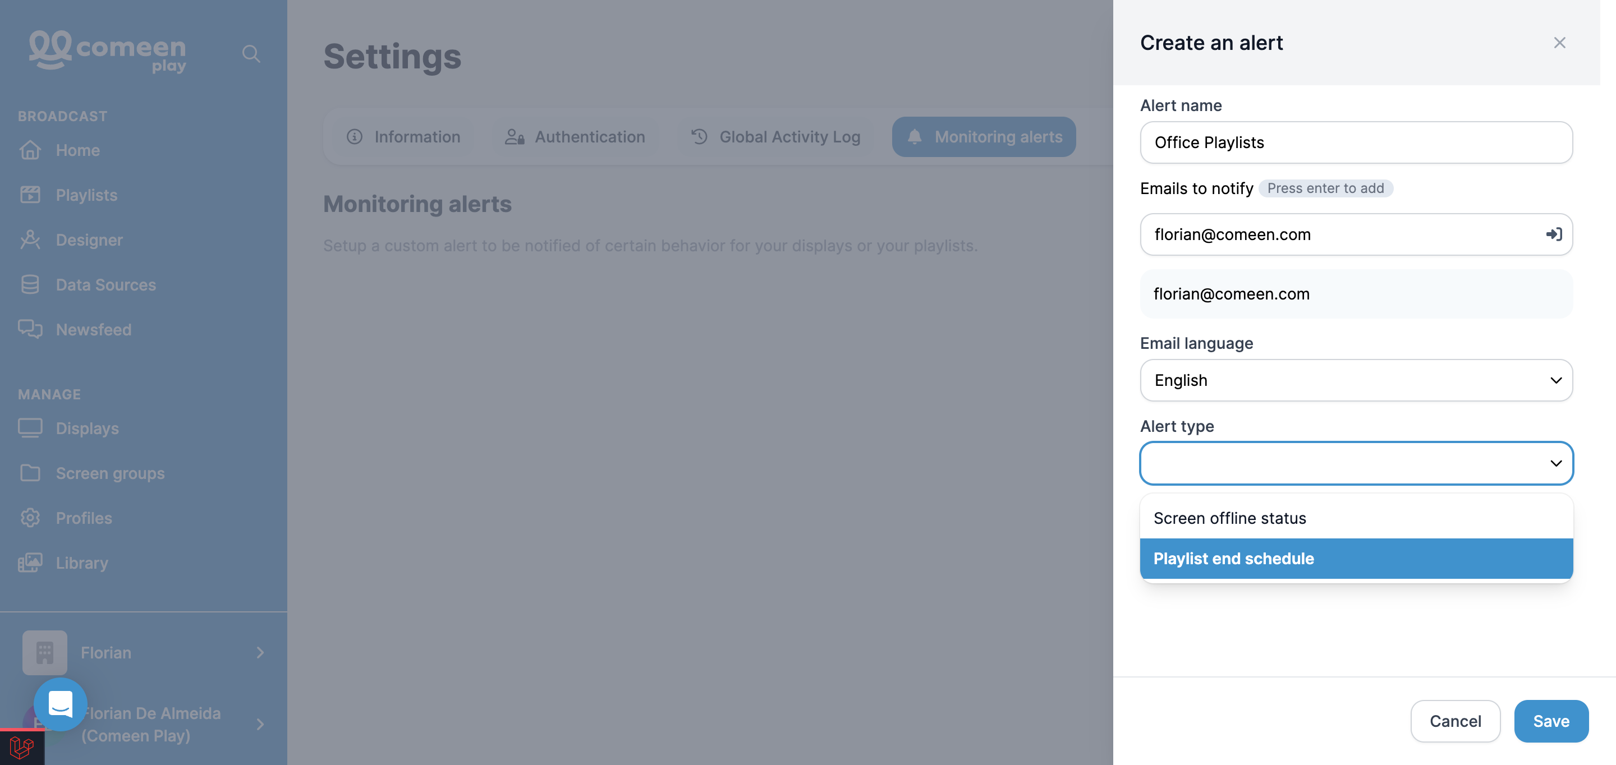The image size is (1616, 765).
Task: Close the Create an alert panel
Action: 1559,43
